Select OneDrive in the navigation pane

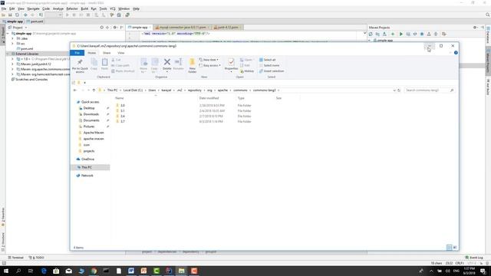pos(87,159)
